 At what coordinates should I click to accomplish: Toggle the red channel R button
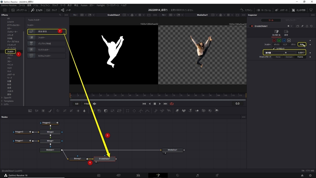[x=274, y=40]
